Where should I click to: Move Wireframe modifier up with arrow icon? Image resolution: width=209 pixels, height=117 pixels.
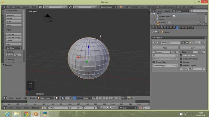coord(196,43)
